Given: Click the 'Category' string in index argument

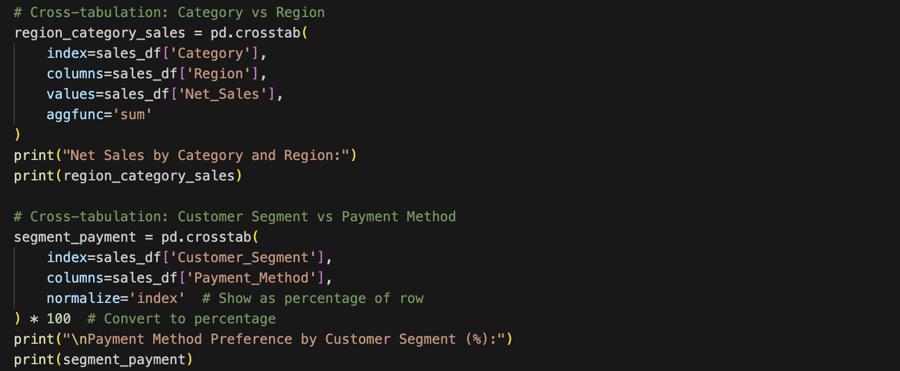Looking at the screenshot, I should point(210,53).
